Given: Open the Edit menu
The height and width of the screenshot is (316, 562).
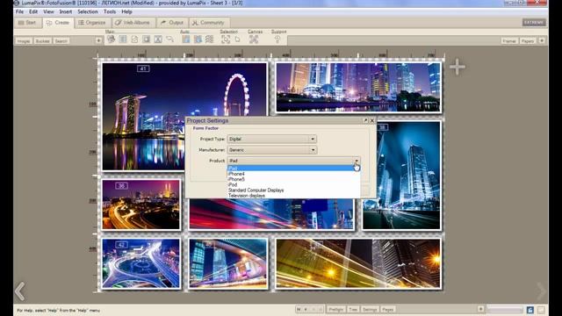Looking at the screenshot, I should tap(33, 11).
